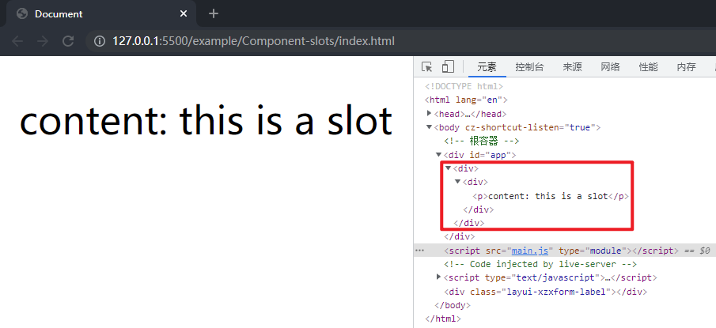Close the Document tab

click(184, 13)
